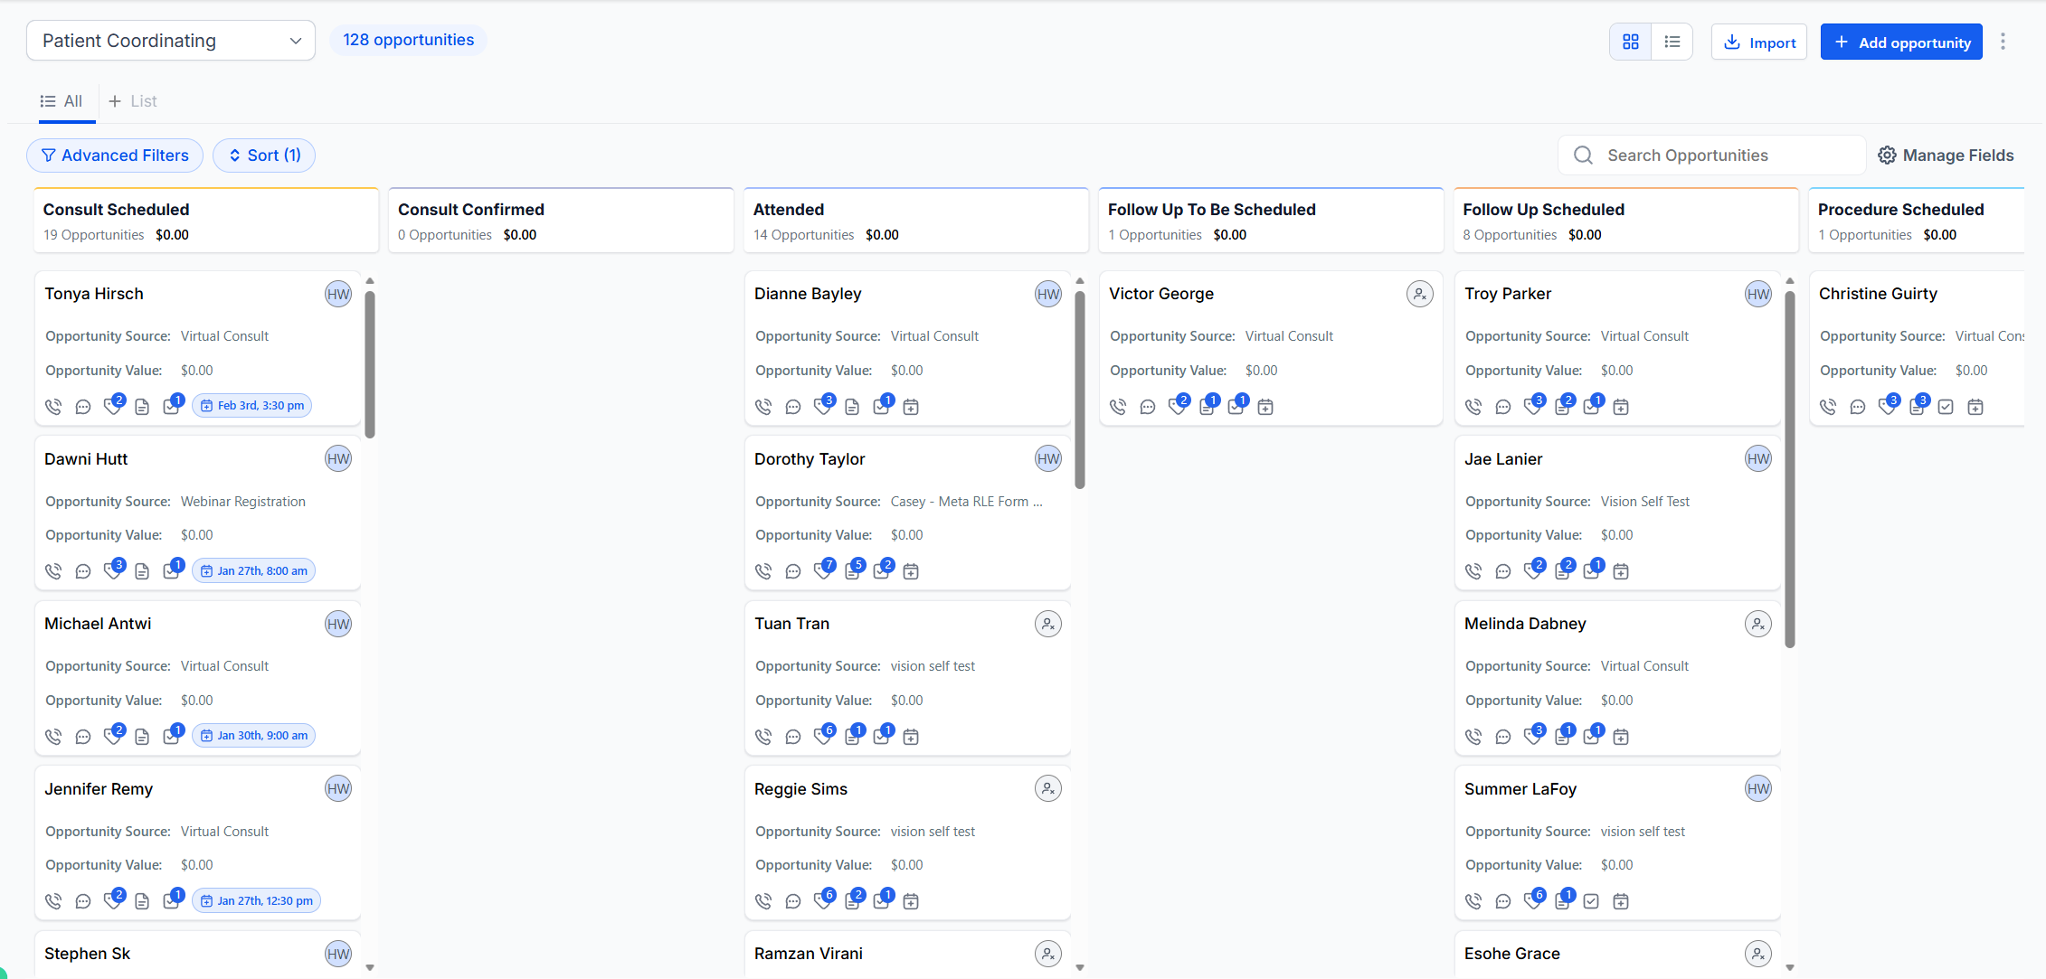The image size is (2046, 979).
Task: Click the phone call icon on Tonya Hirsch card
Action: tap(53, 407)
